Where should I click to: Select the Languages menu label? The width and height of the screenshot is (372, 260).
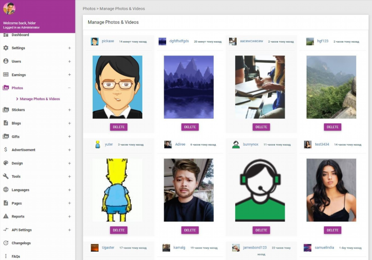pos(20,190)
